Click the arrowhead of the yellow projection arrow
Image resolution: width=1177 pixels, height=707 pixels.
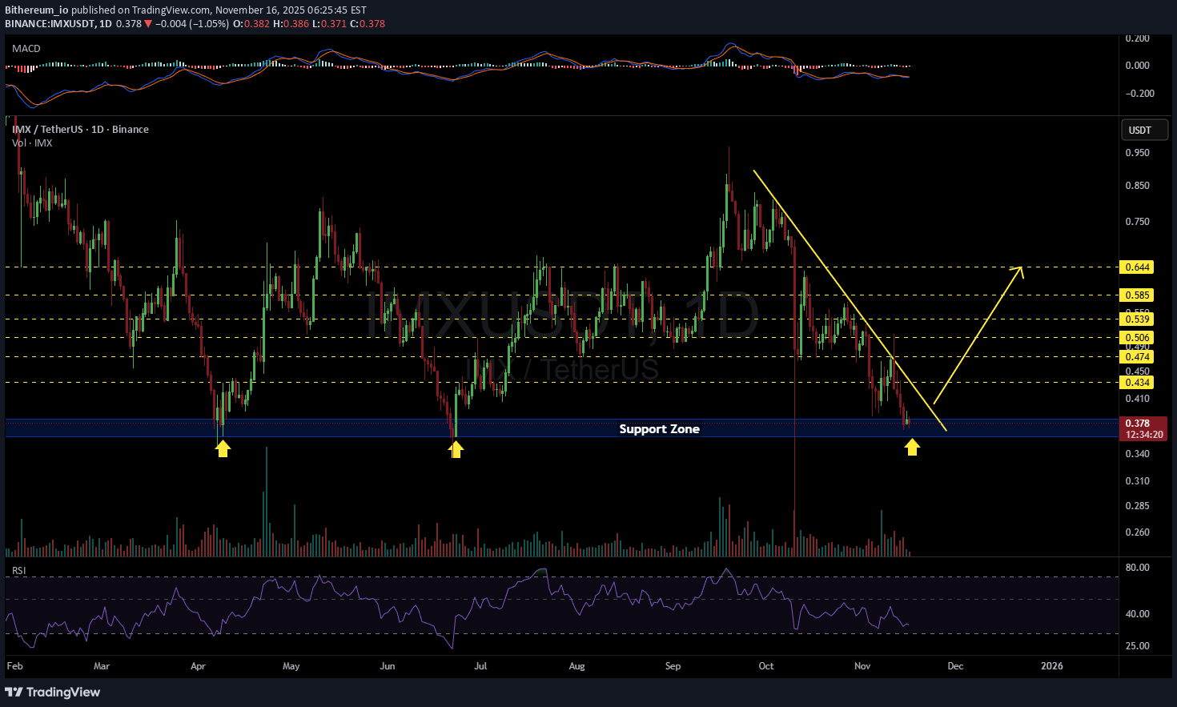click(1018, 269)
